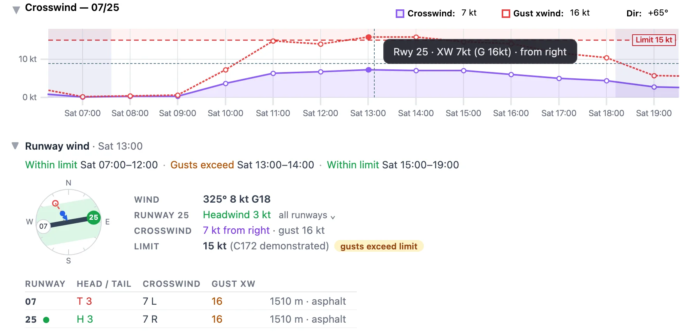This screenshot has width=698, height=332.
Task: Click the green active dot beside runway 25
Action: pos(46,320)
